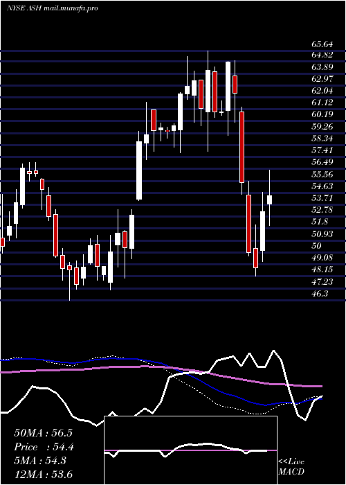
Task: Click the 51.8 price level label
Action: pos(320,222)
